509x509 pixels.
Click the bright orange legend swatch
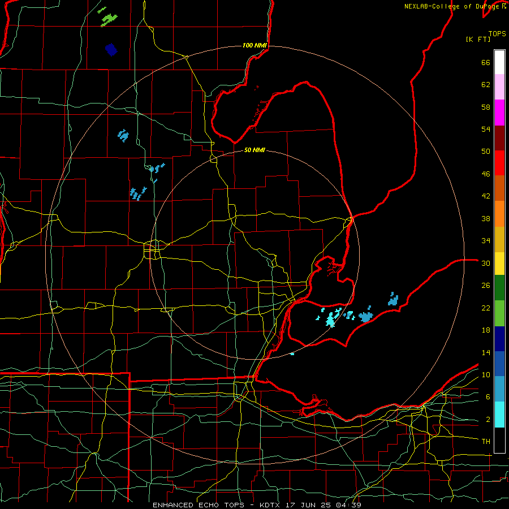click(x=499, y=214)
